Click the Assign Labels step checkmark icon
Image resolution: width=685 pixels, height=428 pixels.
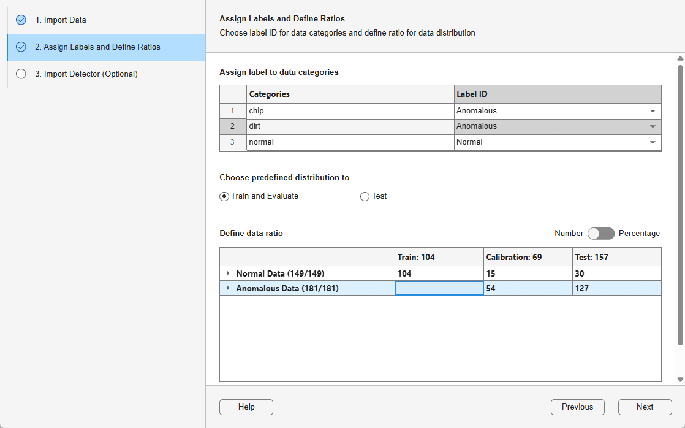(x=21, y=47)
